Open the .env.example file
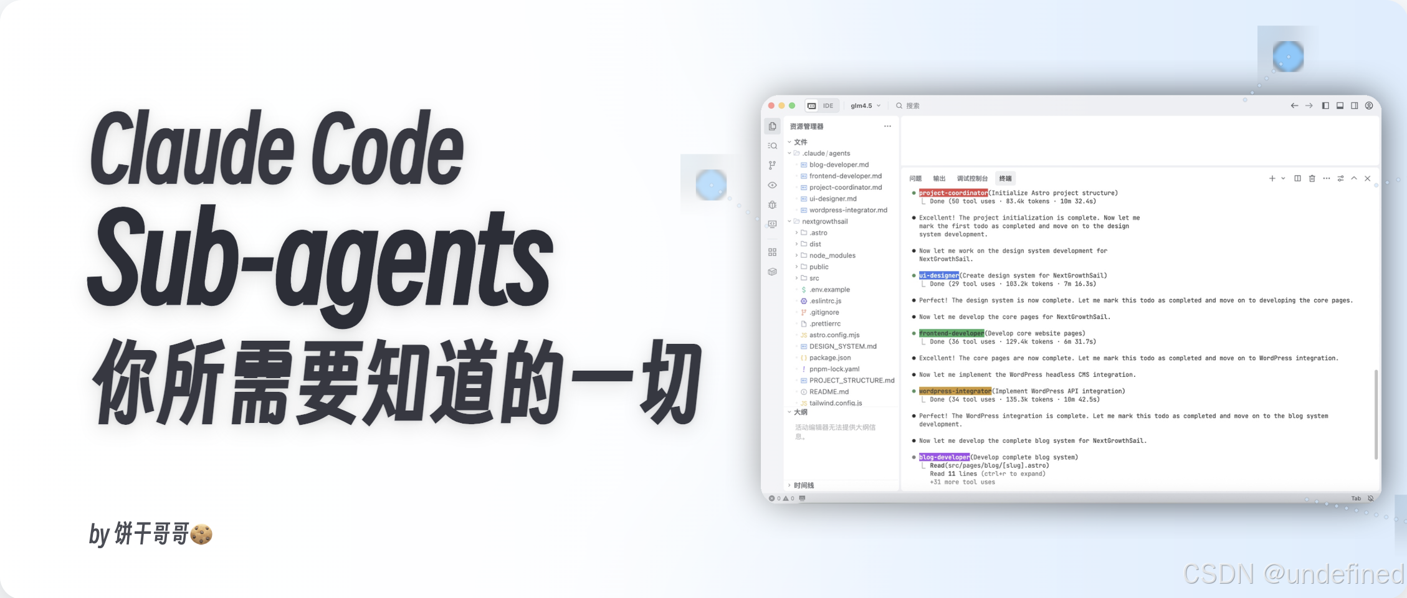The image size is (1407, 598). pos(826,290)
